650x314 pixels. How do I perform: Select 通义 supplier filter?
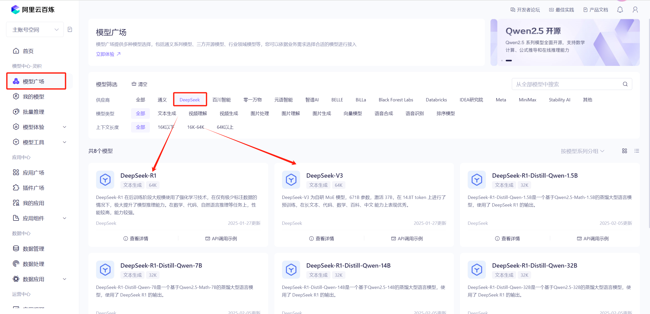(162, 100)
